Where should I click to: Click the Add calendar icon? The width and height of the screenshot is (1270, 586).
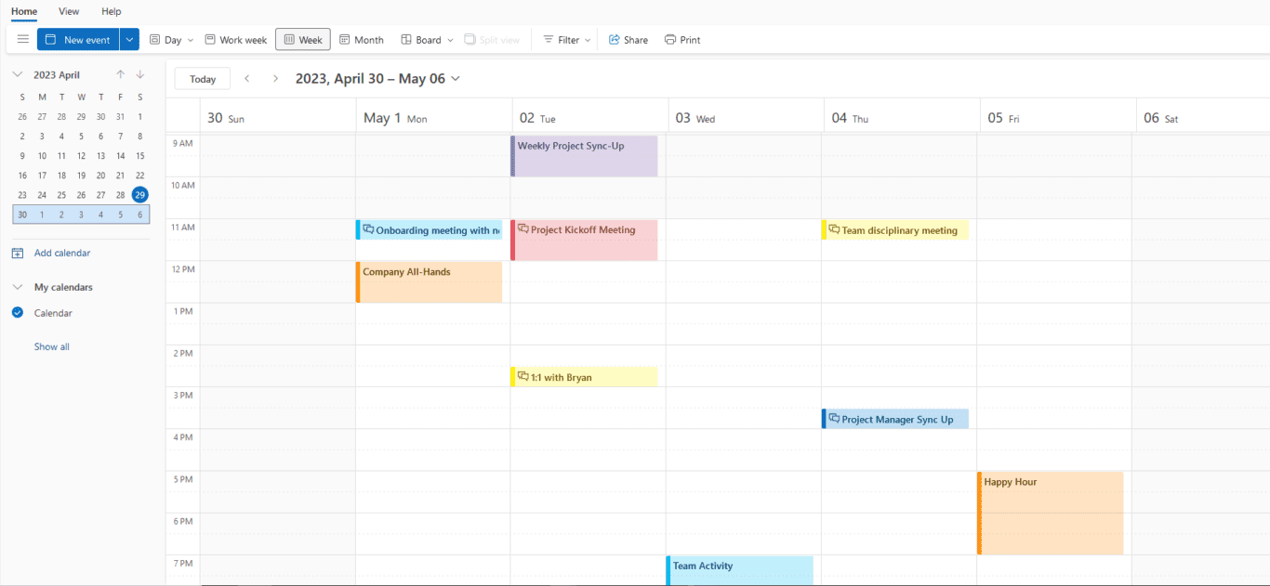[18, 252]
